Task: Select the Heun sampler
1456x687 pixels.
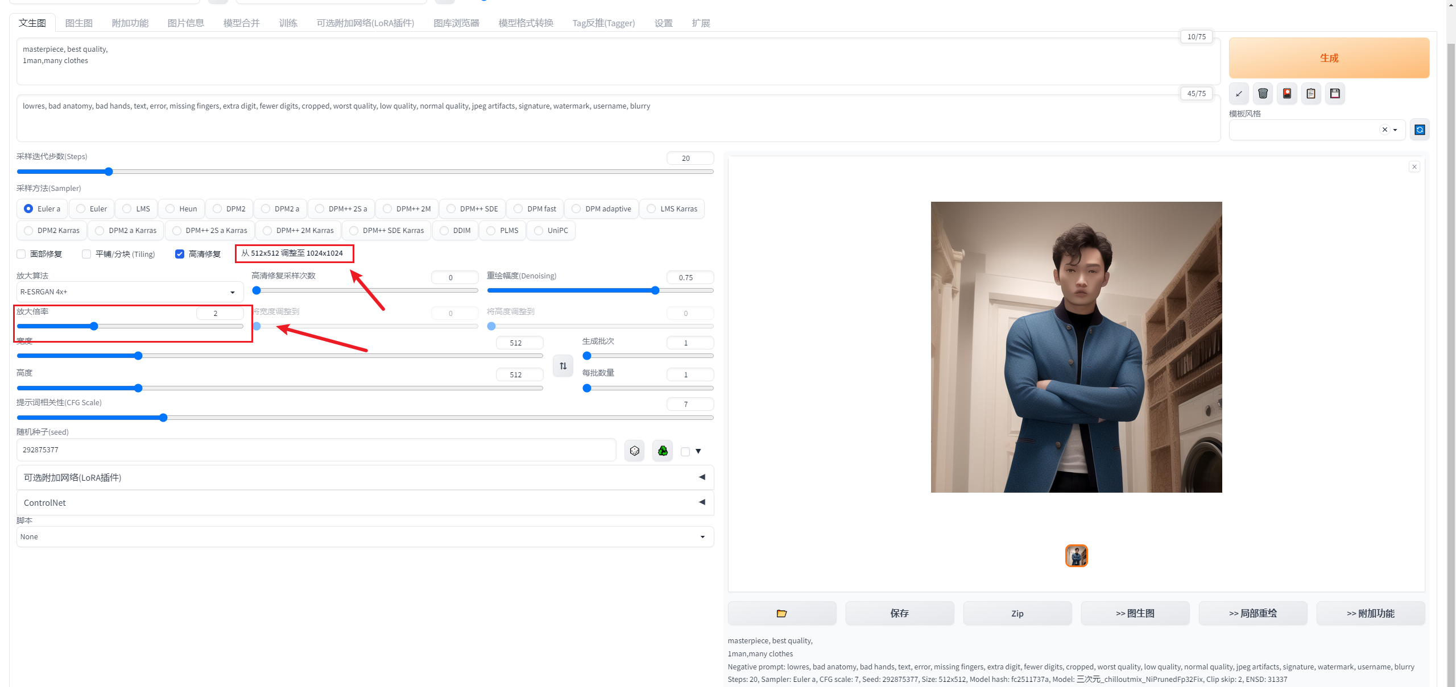Action: point(182,209)
